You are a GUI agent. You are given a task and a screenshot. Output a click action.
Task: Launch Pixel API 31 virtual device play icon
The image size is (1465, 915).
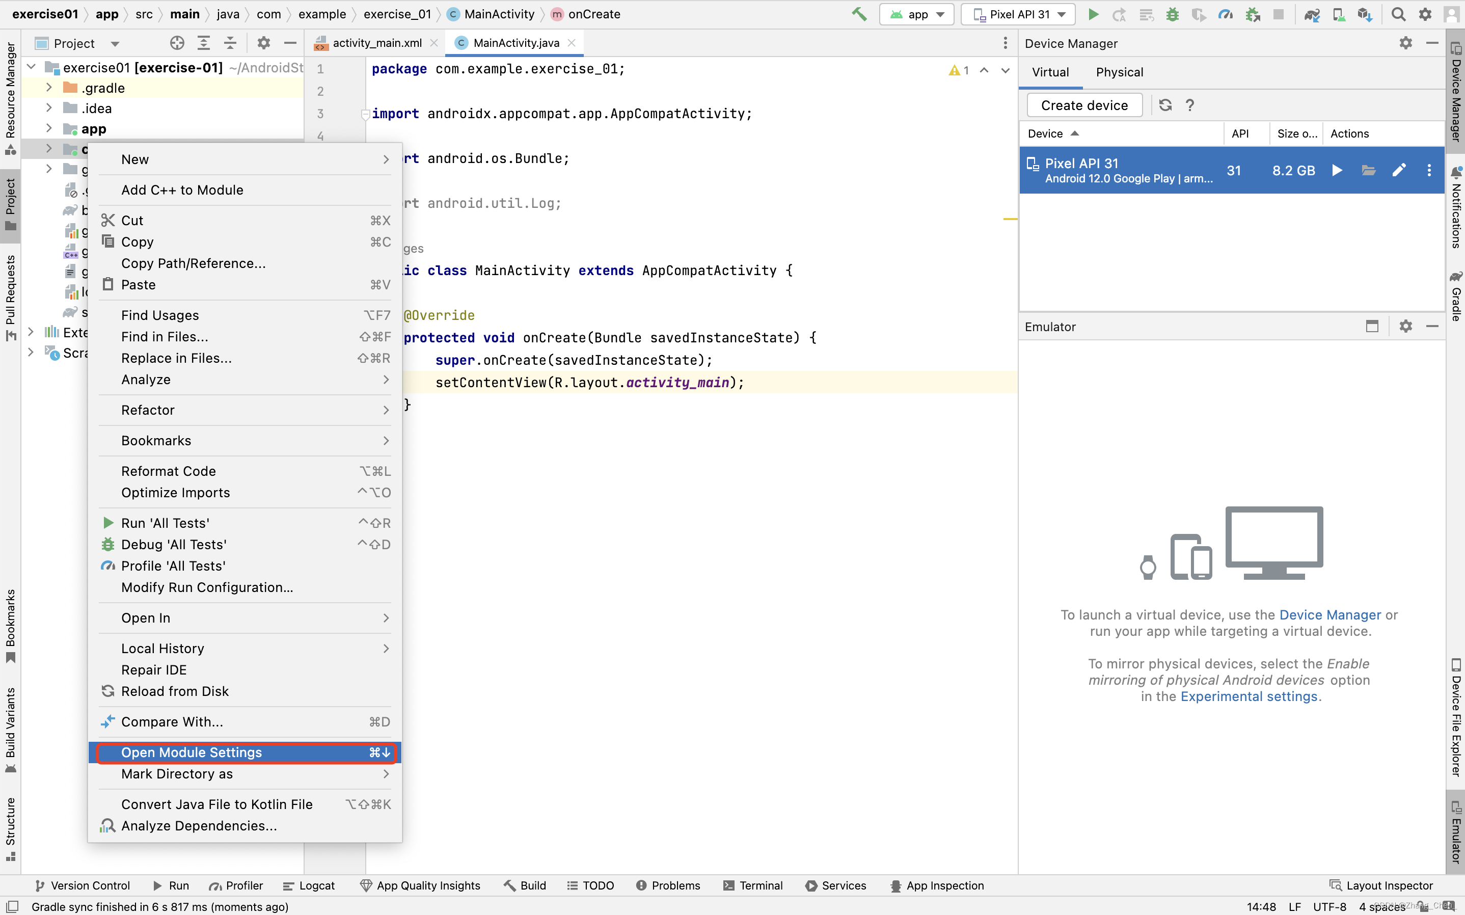[x=1337, y=170]
